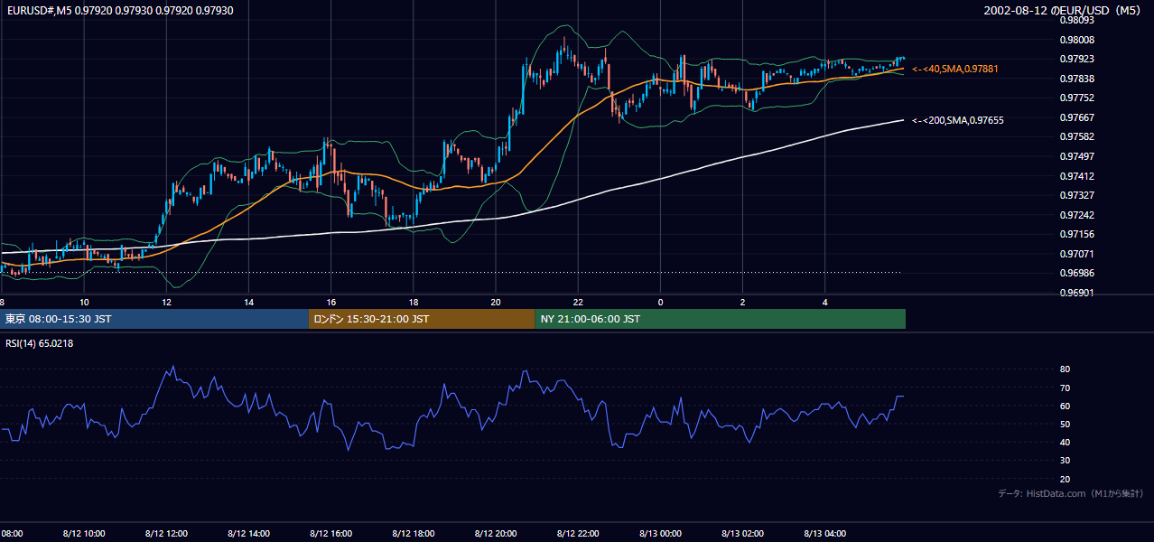
Task: Click RSI scale value 70
Action: pyautogui.click(x=1066, y=388)
